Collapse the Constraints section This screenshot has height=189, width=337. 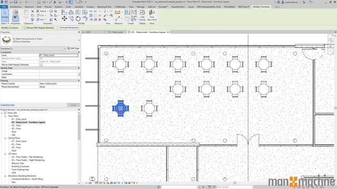coord(78,52)
